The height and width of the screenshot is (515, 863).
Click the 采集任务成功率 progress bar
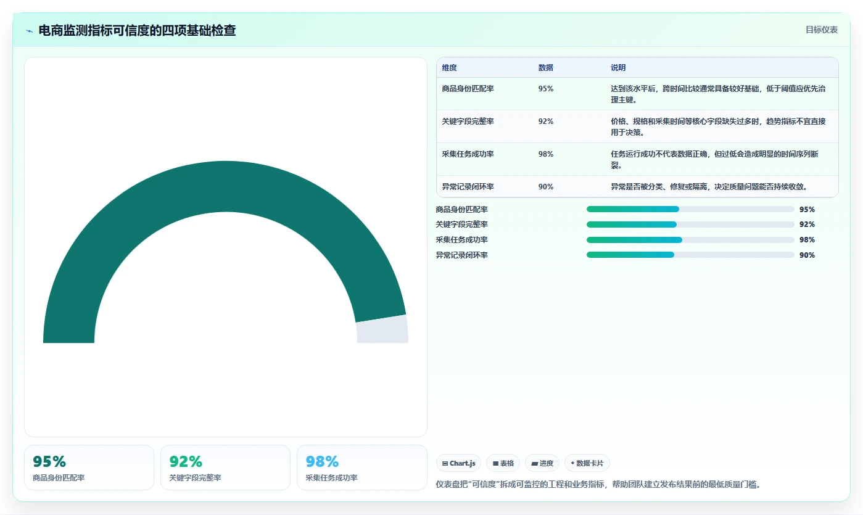click(690, 240)
